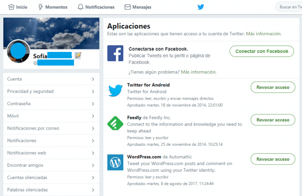Click the Buscar en Twitter search field
This screenshot has height=196, width=302.
(x=289, y=7)
